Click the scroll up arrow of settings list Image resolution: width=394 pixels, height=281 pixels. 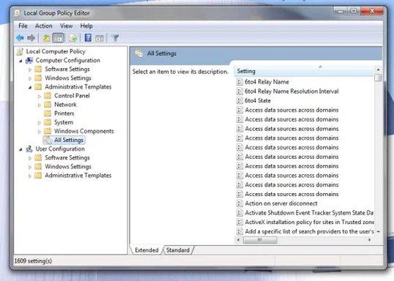(378, 70)
